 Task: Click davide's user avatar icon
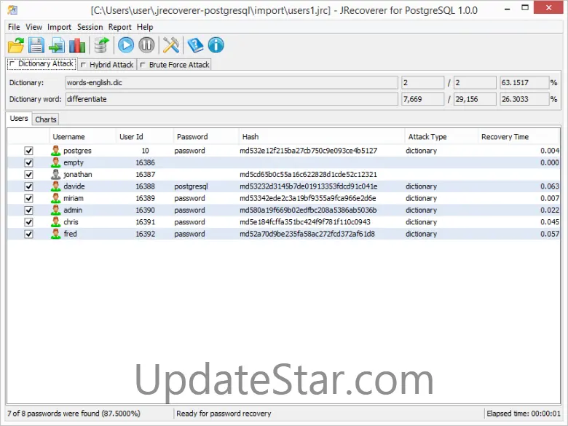(56, 186)
